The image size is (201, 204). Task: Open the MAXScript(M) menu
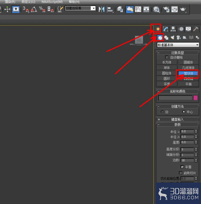[52, 2]
